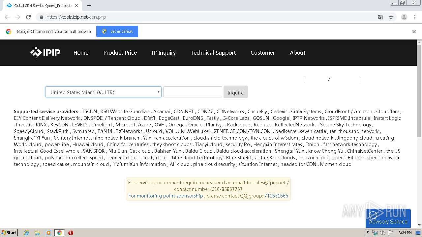Screen dimensions: 422x237
Task: Click system clock 3:34 PM
Action: (405, 233)
